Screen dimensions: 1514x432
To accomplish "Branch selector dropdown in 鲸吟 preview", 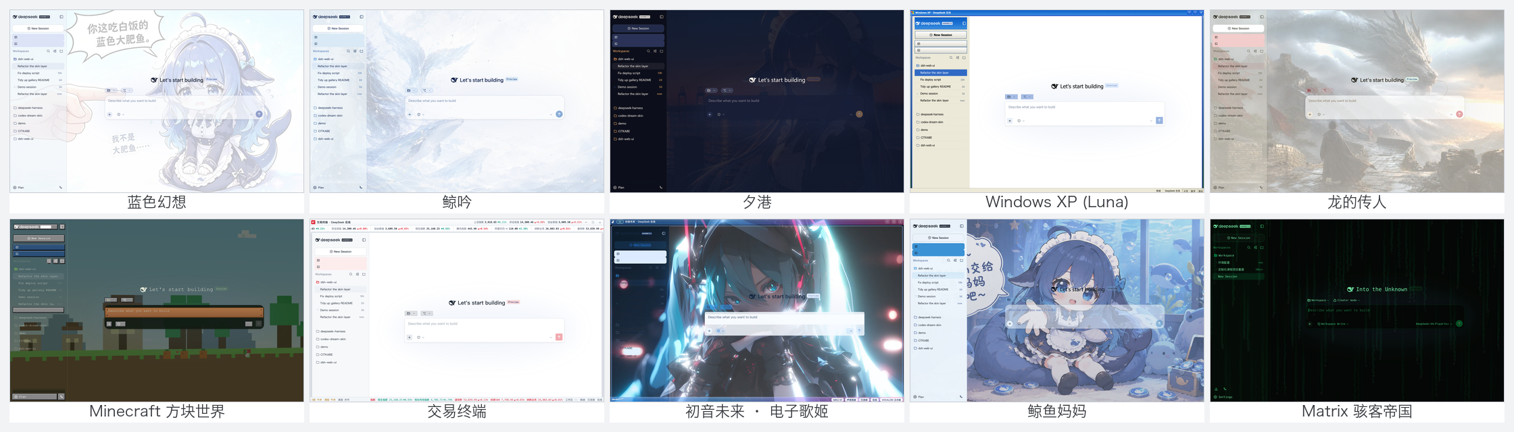I will pos(427,90).
